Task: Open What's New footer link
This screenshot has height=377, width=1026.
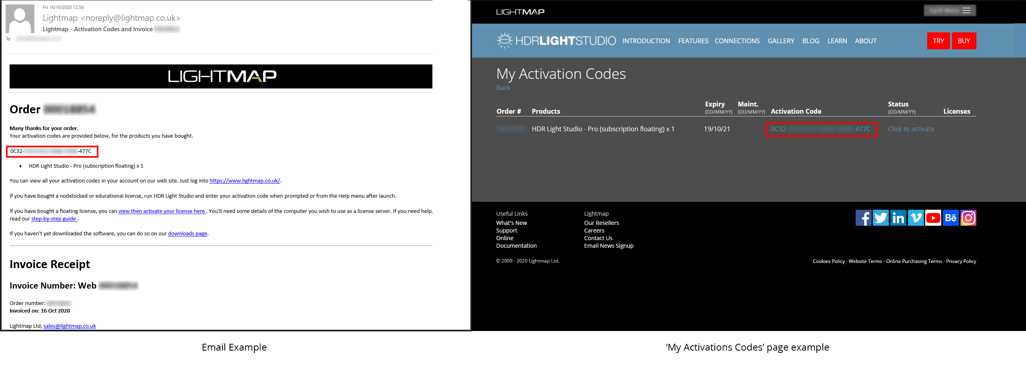Action: (x=512, y=223)
